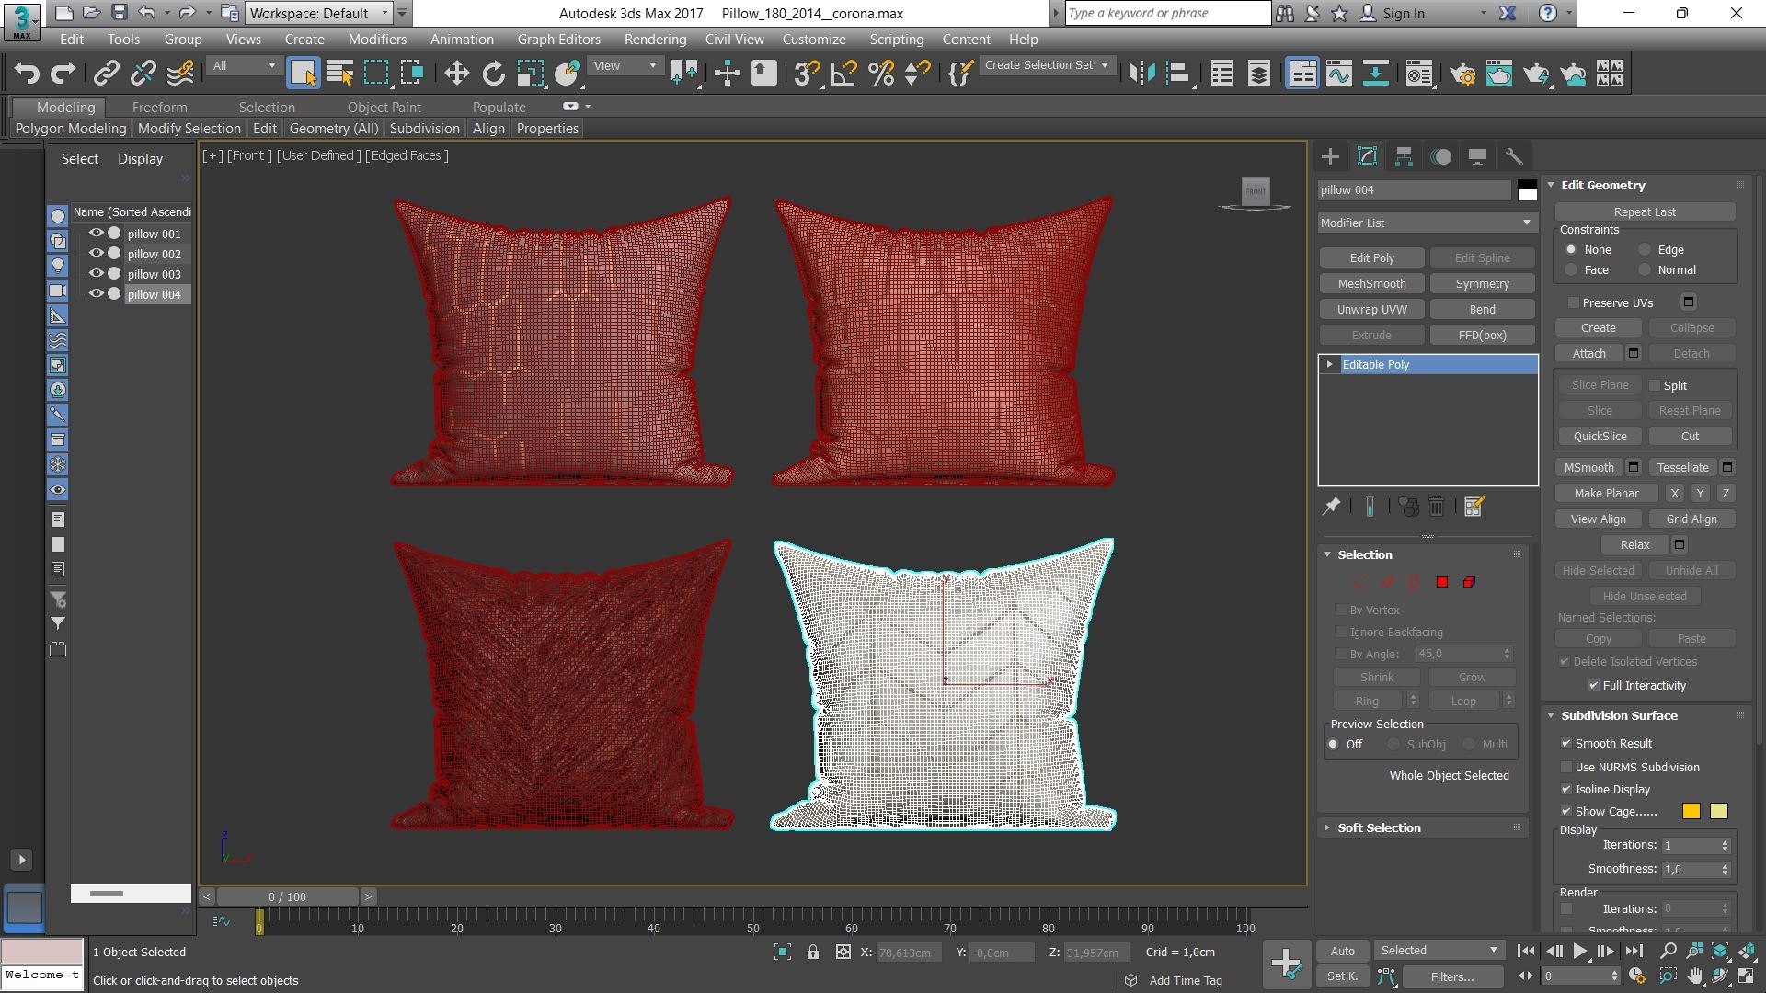Image resolution: width=1766 pixels, height=993 pixels.
Task: Enable Use NURMS Subdivision checkbox
Action: [1565, 767]
